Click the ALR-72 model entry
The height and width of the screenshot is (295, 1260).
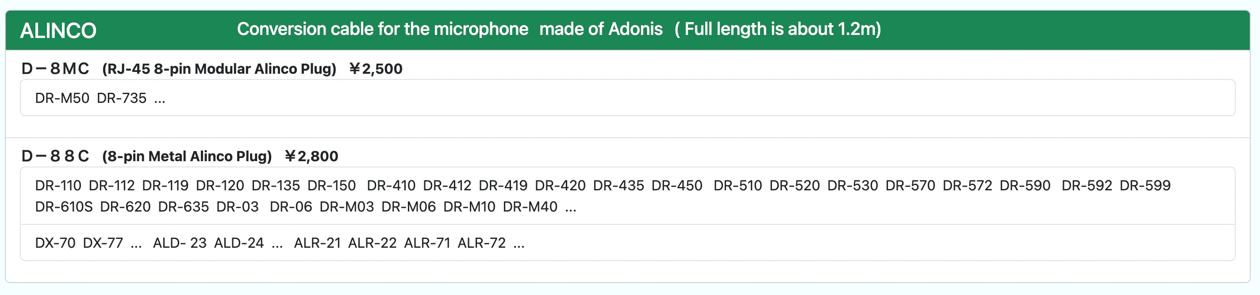click(482, 243)
